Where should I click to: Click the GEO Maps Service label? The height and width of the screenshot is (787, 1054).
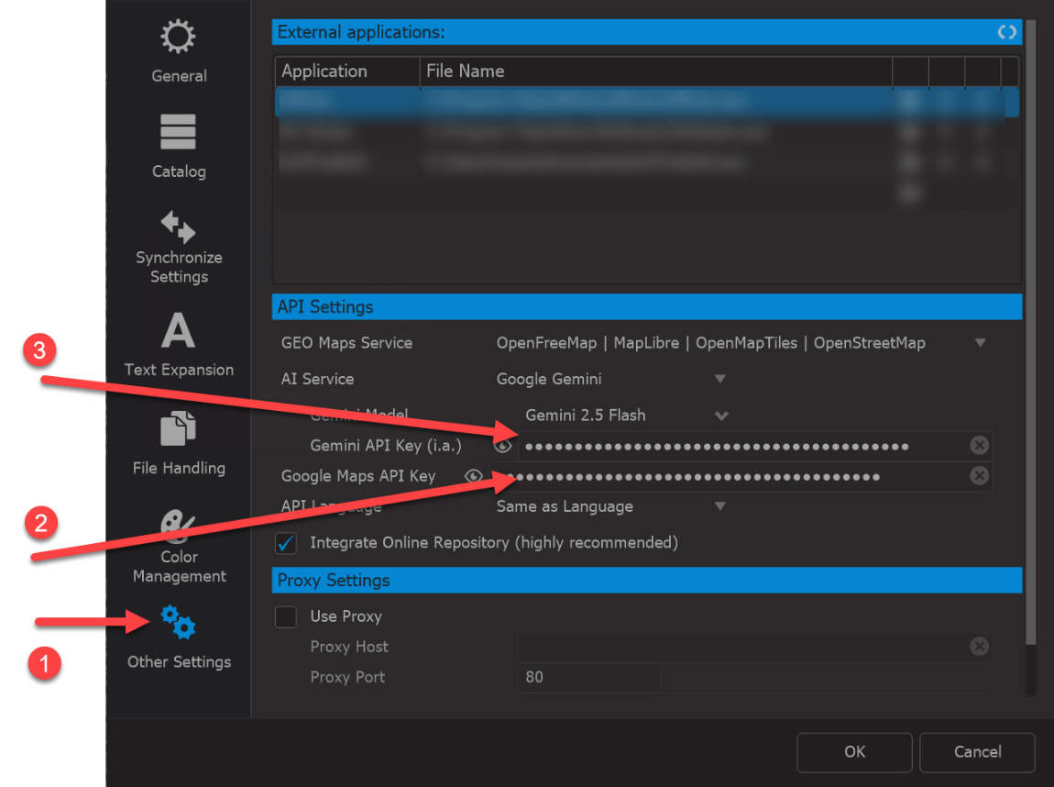coord(346,343)
